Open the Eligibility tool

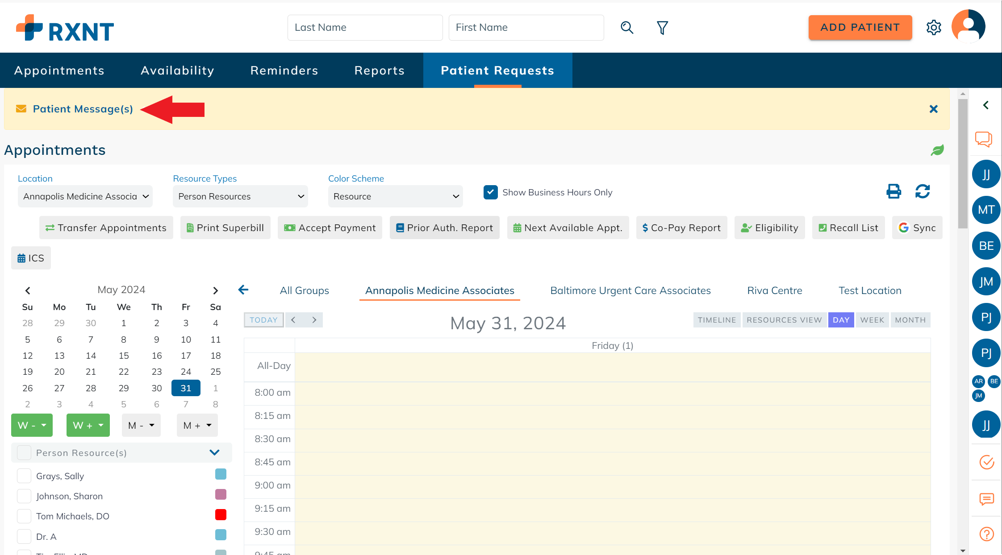point(769,228)
